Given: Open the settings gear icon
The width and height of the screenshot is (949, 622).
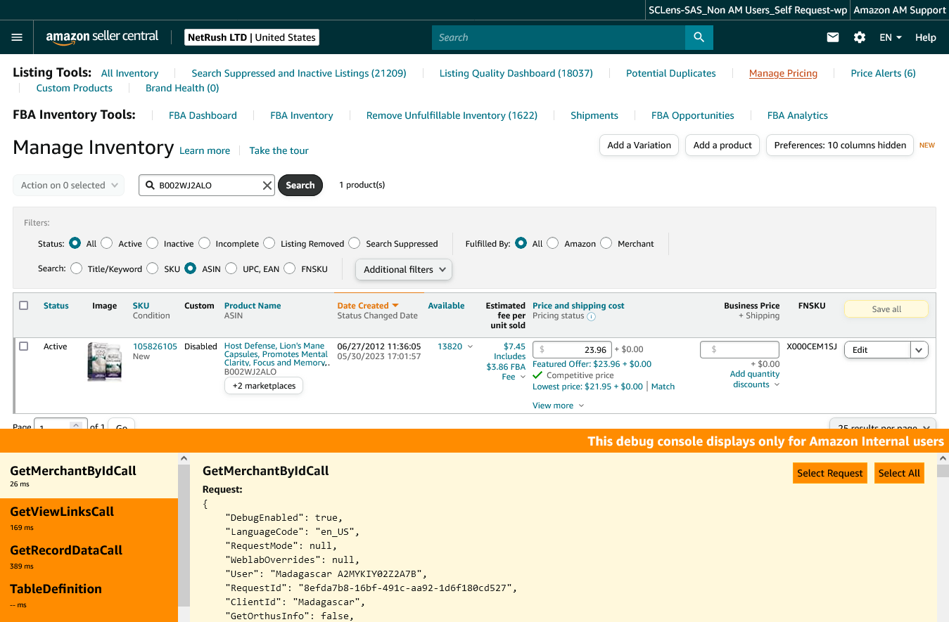Looking at the screenshot, I should pyautogui.click(x=860, y=37).
